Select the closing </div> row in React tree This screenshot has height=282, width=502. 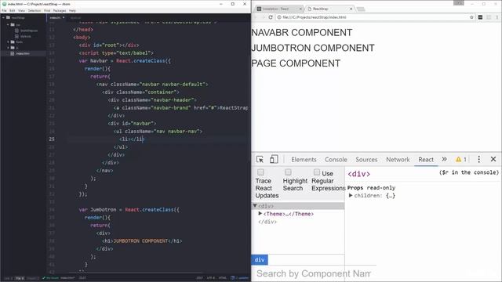tap(267, 222)
